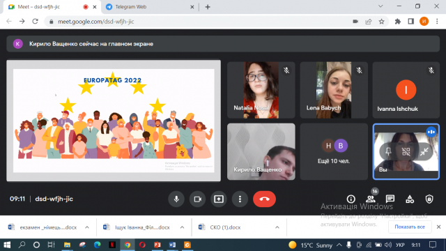The image size is (446, 251).
Task: Open Task View on taskbar
Action: [x=51, y=245]
